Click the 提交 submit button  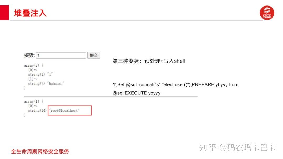(x=94, y=55)
